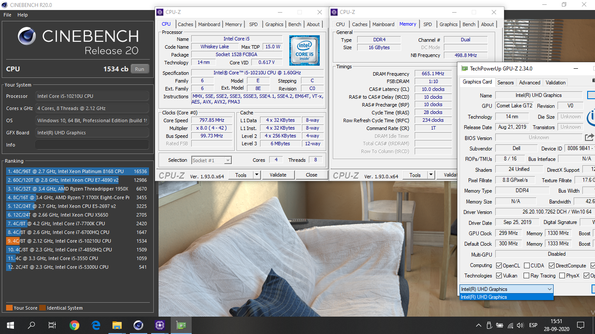Switch to GPU-Z via its taskbar icon

181,325
